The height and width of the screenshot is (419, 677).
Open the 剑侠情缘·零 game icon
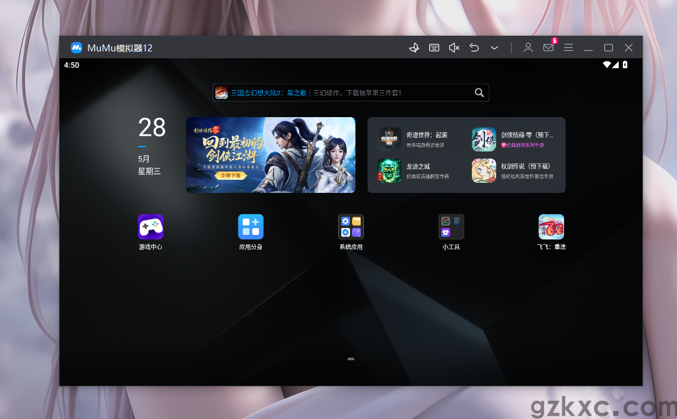tap(484, 139)
